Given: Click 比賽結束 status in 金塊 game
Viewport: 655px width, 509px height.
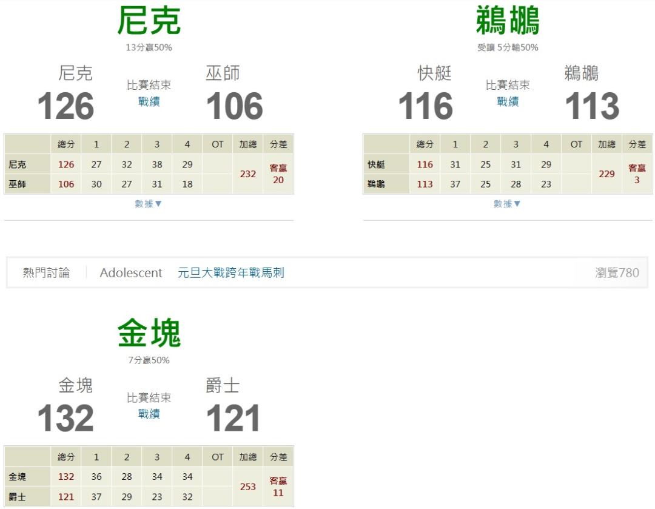Looking at the screenshot, I should click(x=149, y=397).
